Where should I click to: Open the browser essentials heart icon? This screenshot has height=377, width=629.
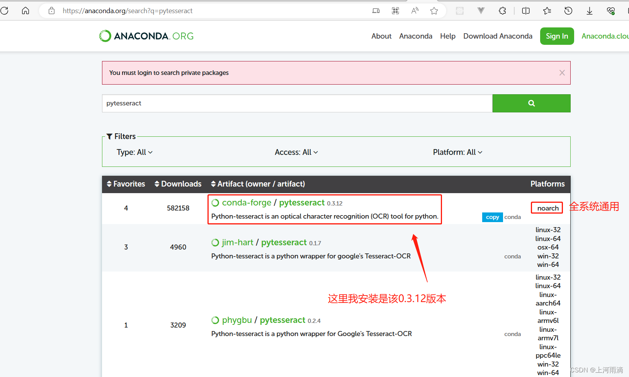tap(611, 11)
